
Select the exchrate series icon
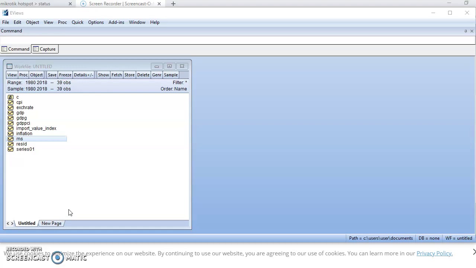coord(10,108)
